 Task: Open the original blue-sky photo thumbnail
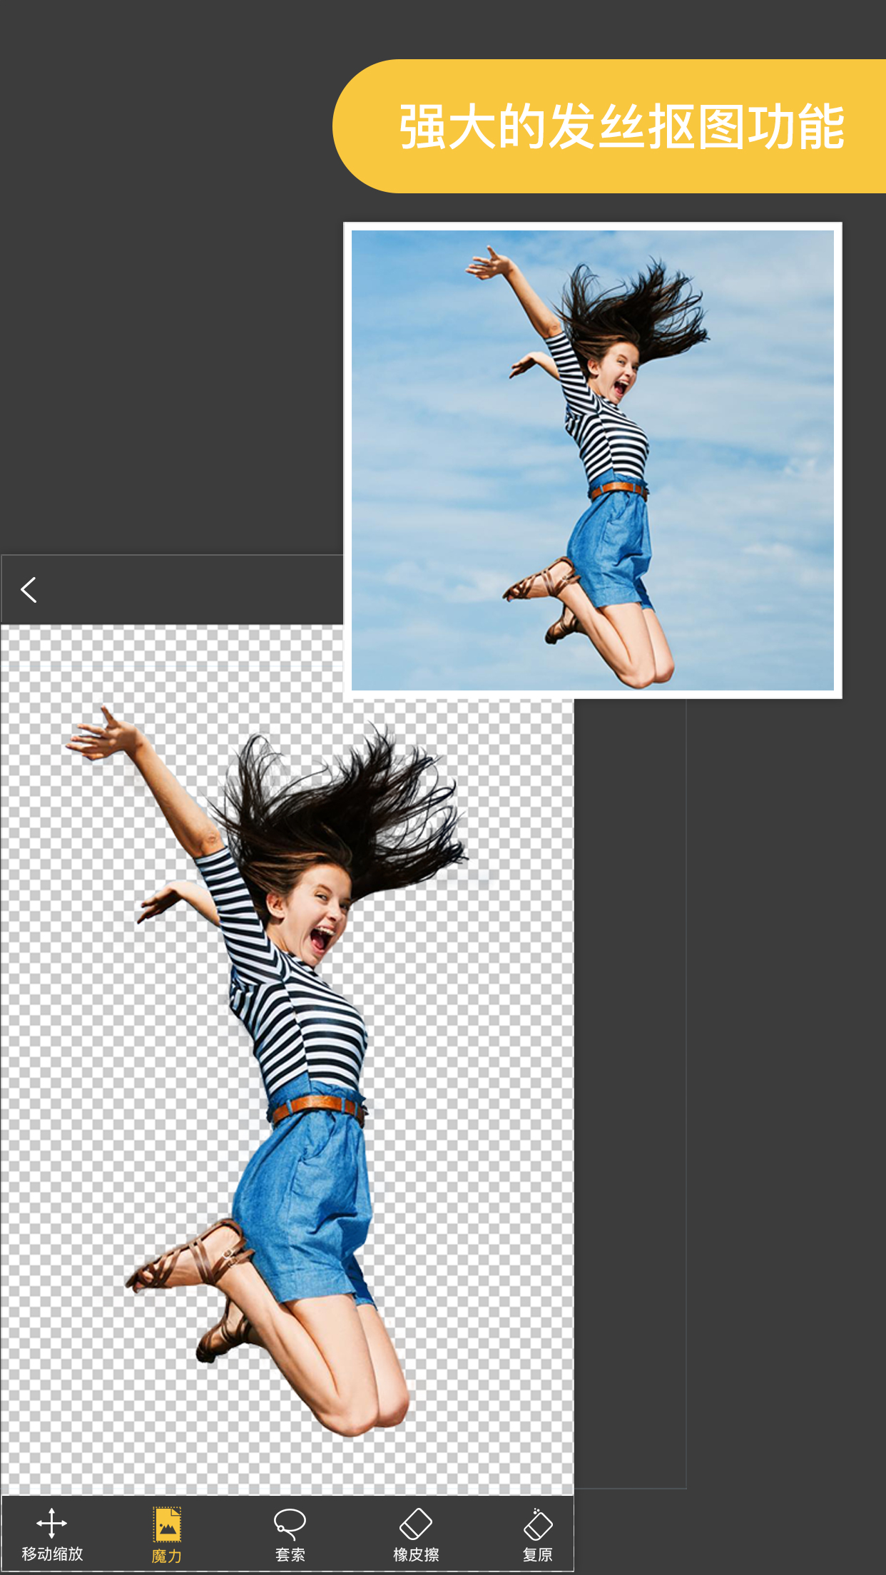pos(592,460)
